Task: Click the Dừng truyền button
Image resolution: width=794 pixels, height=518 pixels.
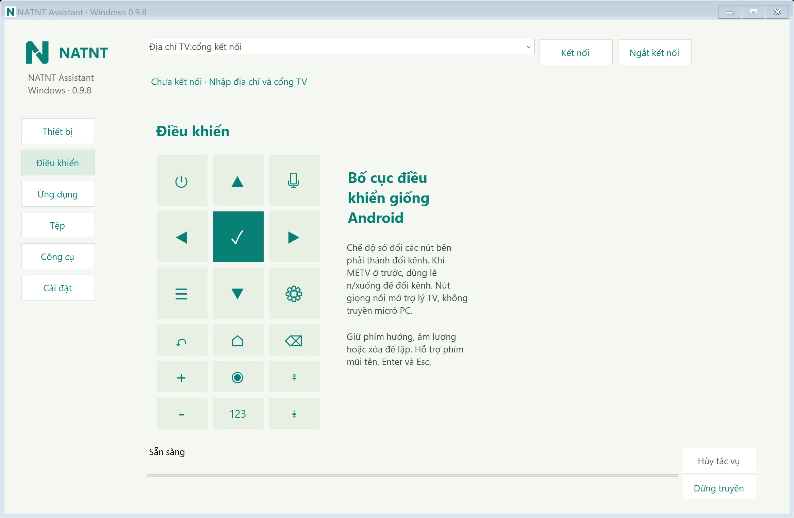Action: tap(719, 488)
